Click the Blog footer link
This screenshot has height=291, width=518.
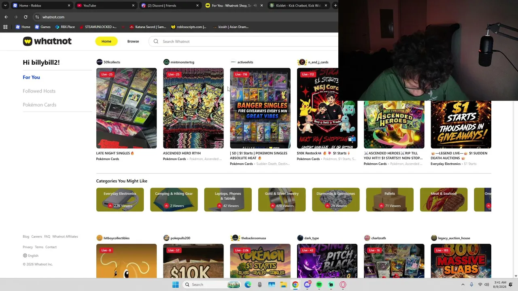click(x=26, y=236)
